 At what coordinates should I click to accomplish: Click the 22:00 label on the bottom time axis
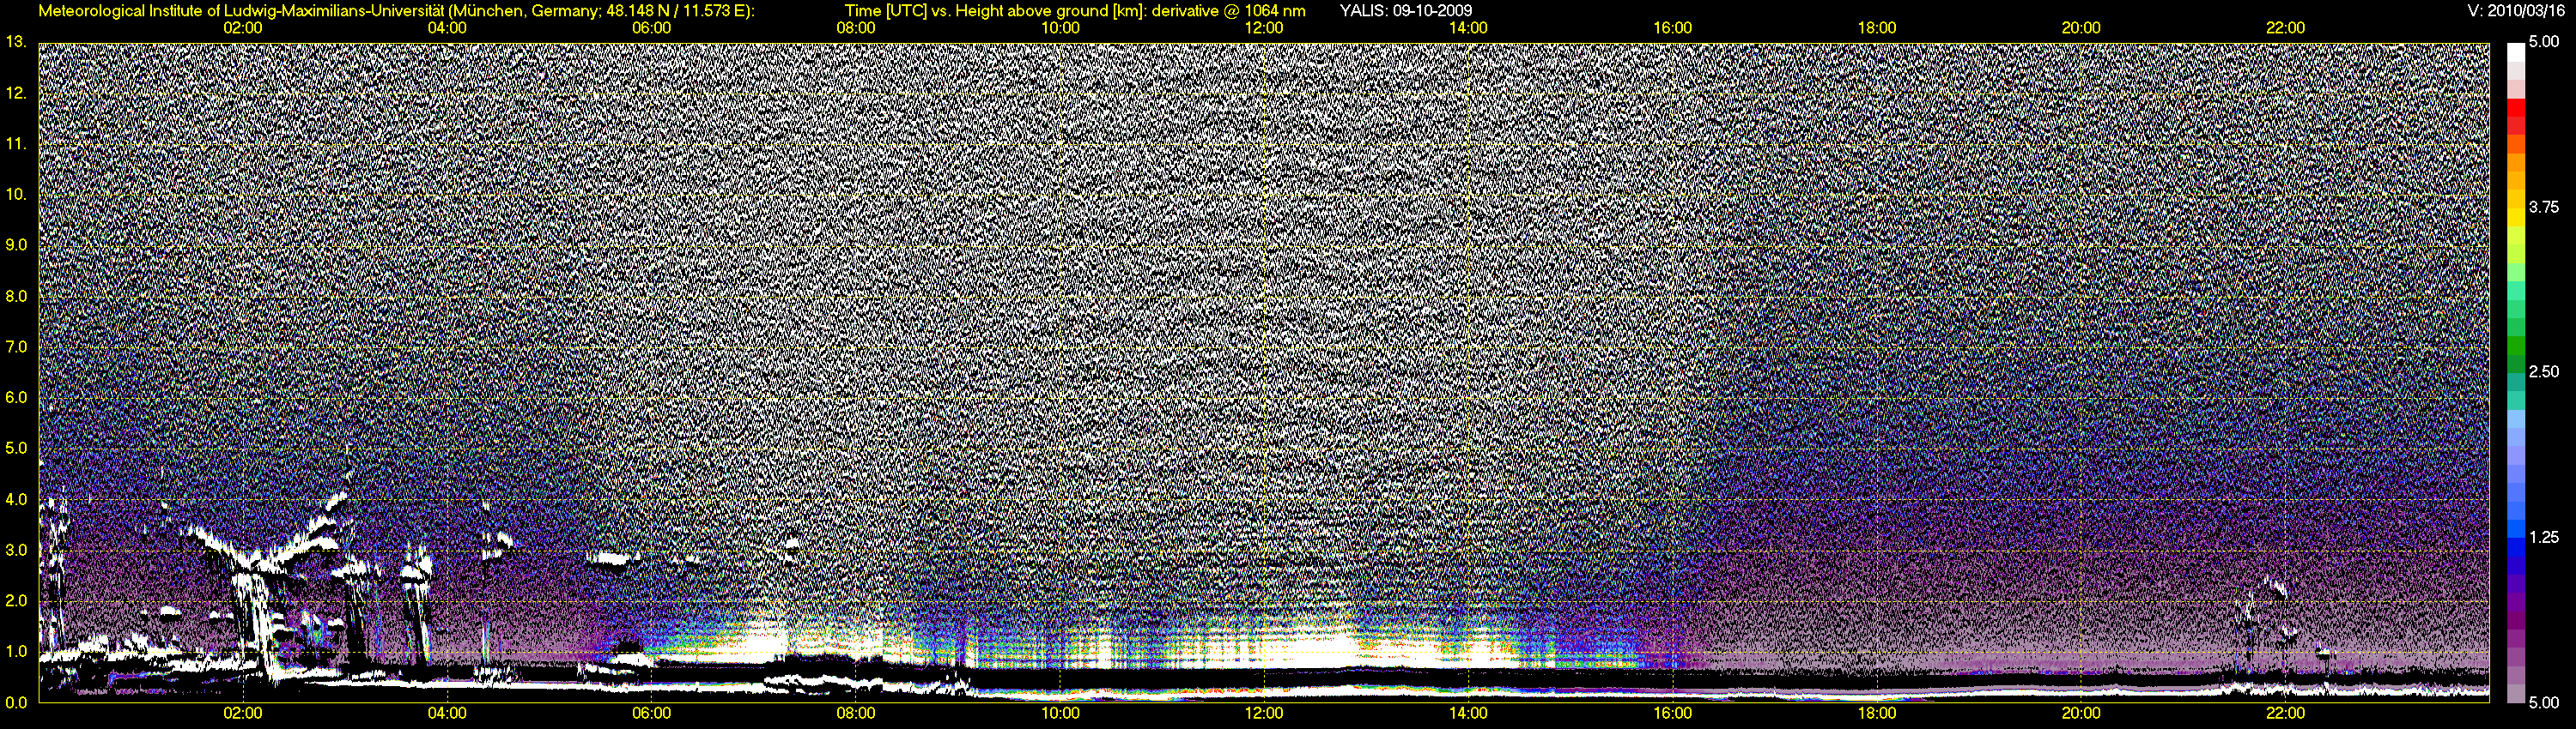2285,713
